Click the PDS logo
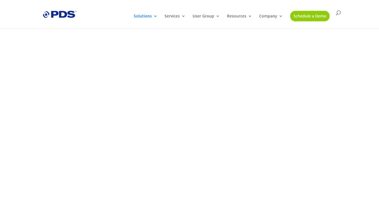379x213 pixels. click(60, 14)
